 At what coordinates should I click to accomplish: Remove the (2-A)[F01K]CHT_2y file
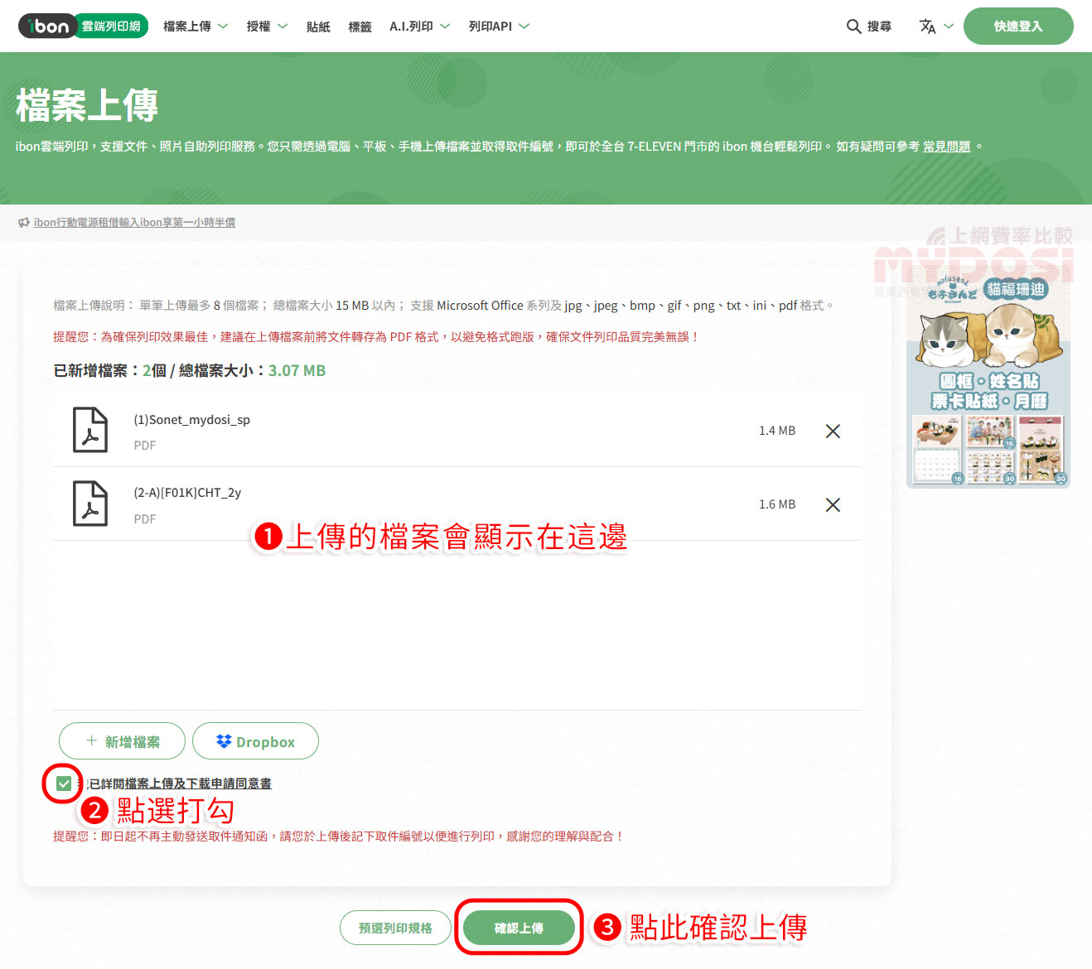[833, 504]
